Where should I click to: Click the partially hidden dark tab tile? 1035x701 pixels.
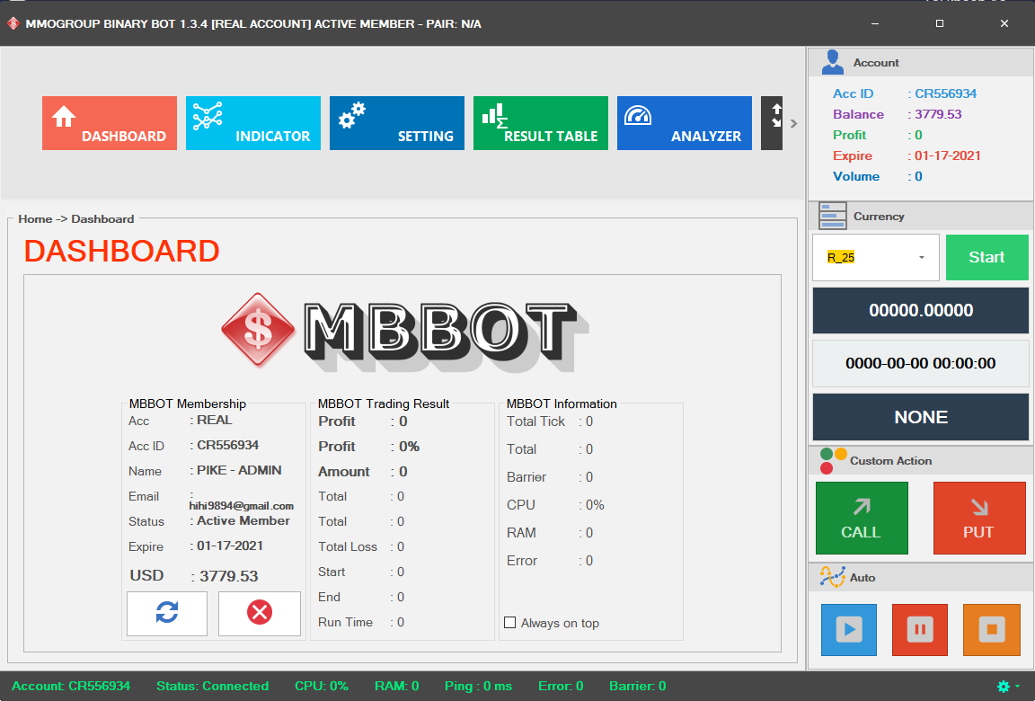pyautogui.click(x=772, y=123)
